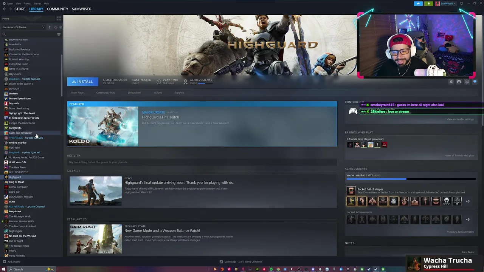Click the play time clock icon
484x272 pixels.
point(159,81)
